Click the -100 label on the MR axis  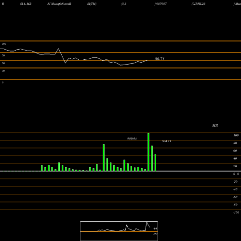point(236,213)
